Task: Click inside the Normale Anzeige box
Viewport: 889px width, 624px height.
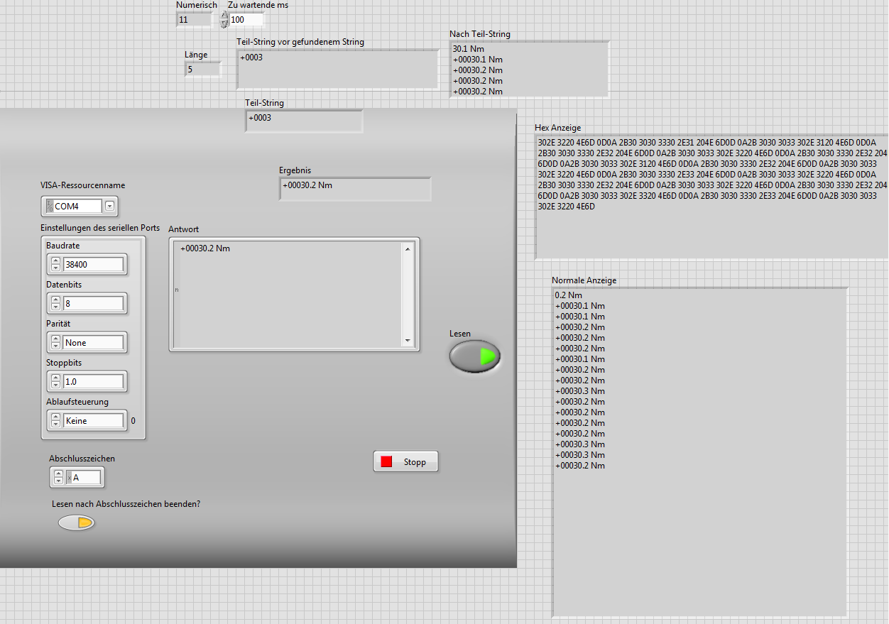Action: click(x=700, y=451)
